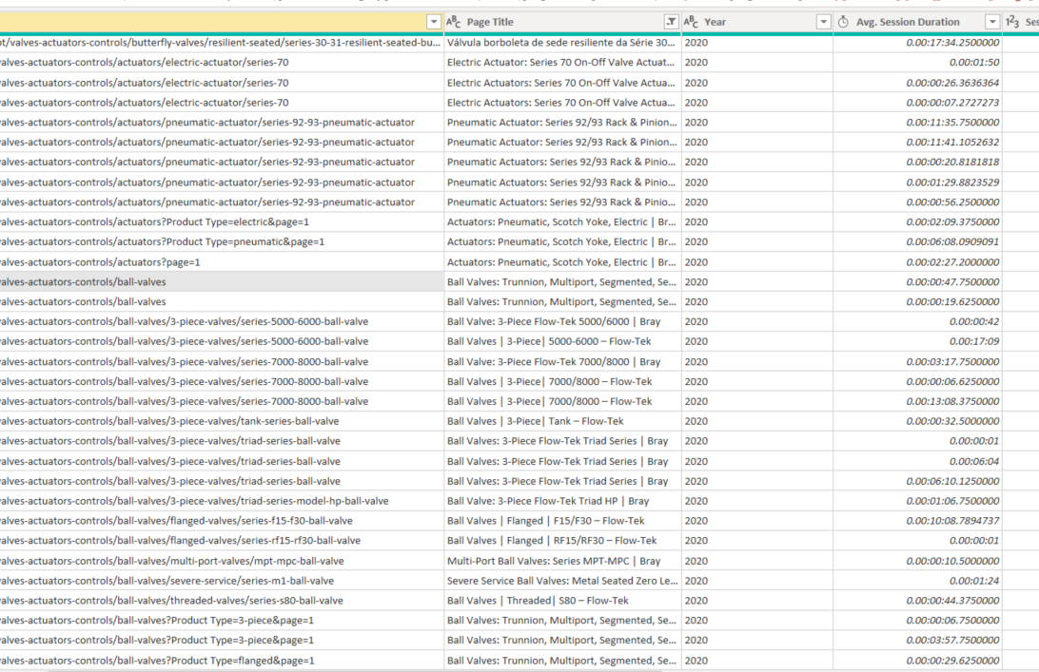Select duration cell 0.00:00:19.6250000
1039x672 pixels.
click(x=918, y=302)
